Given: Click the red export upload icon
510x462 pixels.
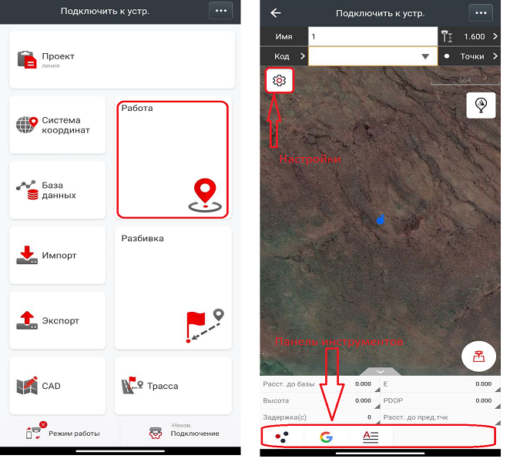Looking at the screenshot, I should (27, 320).
